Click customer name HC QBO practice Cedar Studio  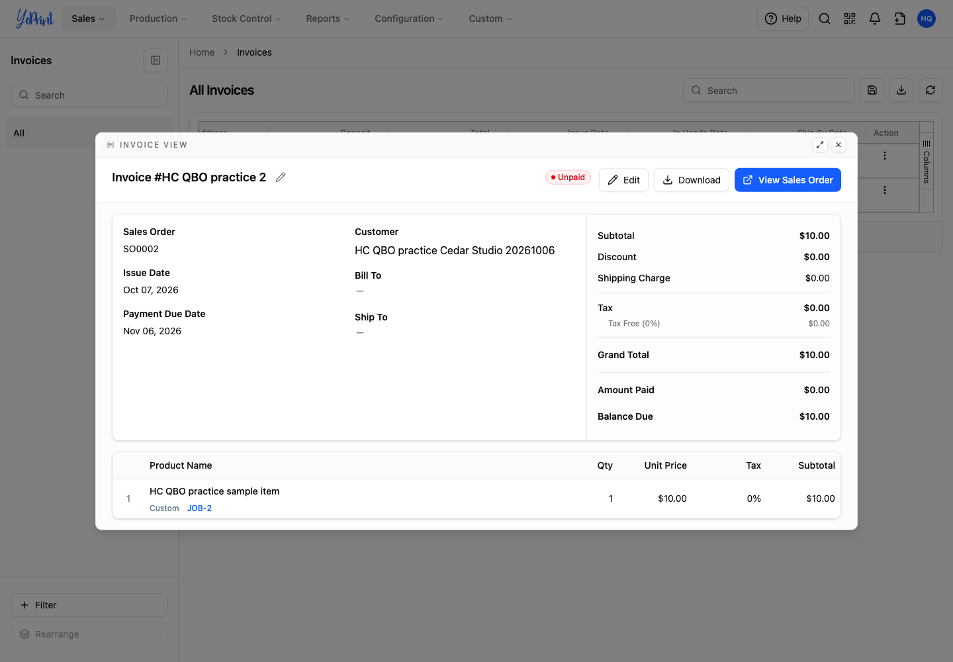(455, 250)
